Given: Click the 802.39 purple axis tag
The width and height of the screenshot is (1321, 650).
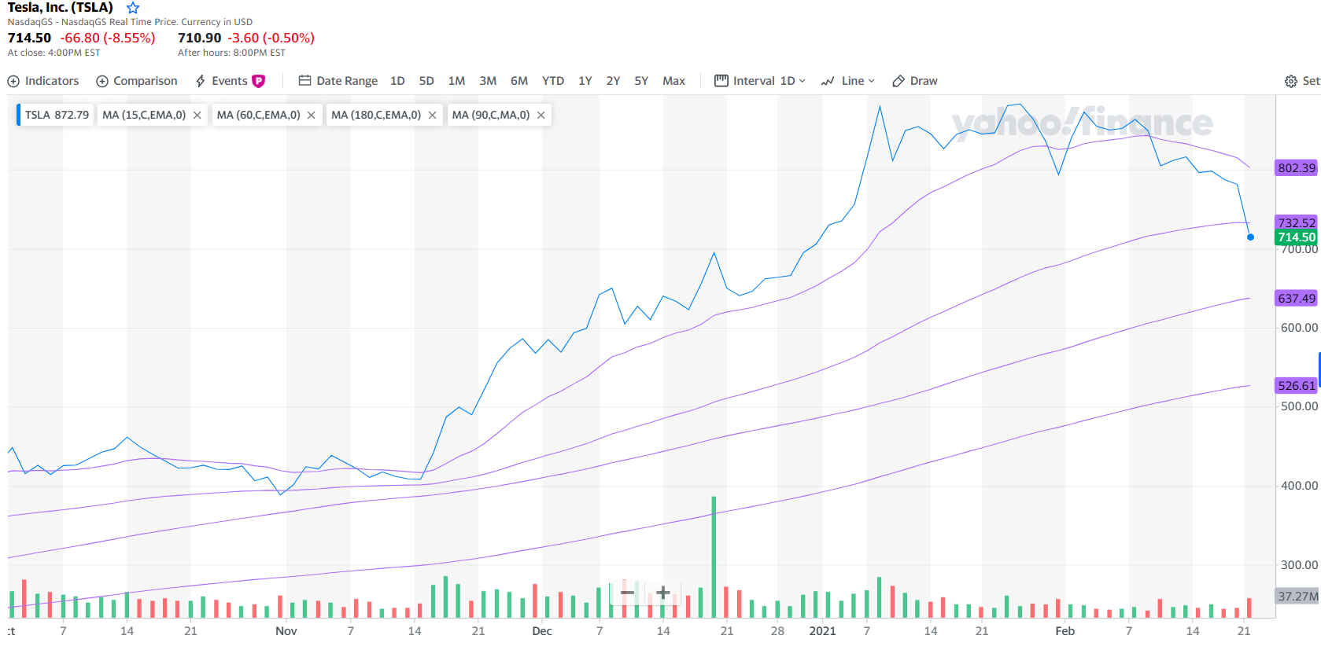Looking at the screenshot, I should (1297, 167).
